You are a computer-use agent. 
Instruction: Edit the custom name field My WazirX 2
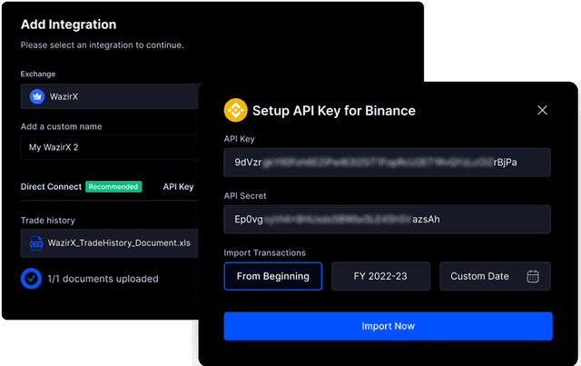pos(110,147)
